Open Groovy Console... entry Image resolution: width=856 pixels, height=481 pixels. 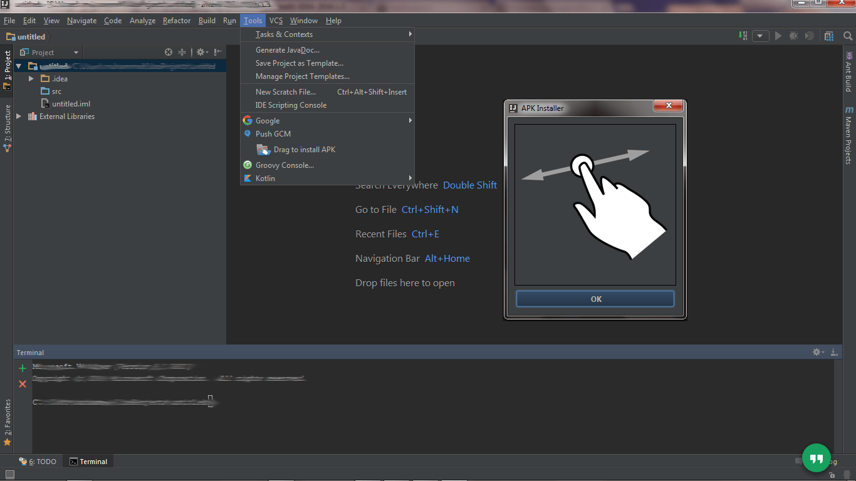click(x=328, y=165)
